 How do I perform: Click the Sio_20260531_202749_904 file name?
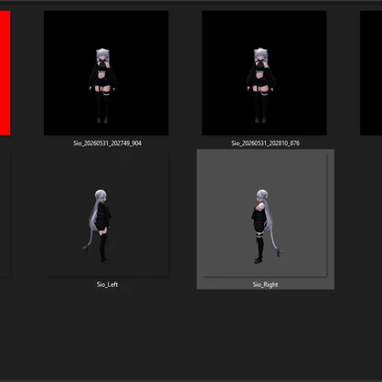[x=107, y=143]
